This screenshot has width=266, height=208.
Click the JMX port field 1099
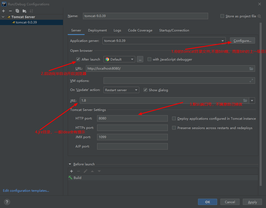pyautogui.click(x=132, y=137)
